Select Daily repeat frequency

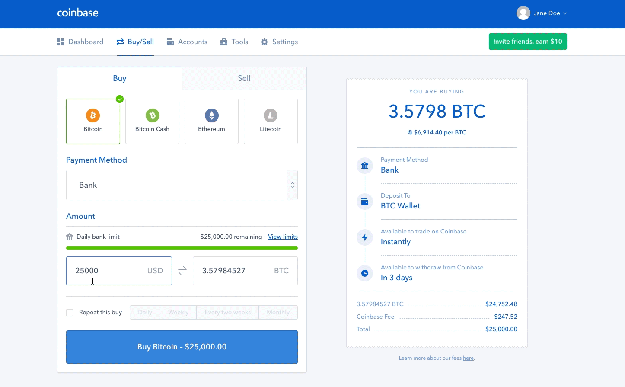(x=145, y=313)
